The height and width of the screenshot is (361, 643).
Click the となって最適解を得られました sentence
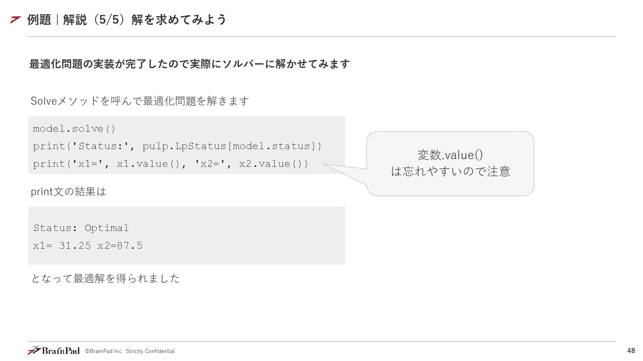105,278
